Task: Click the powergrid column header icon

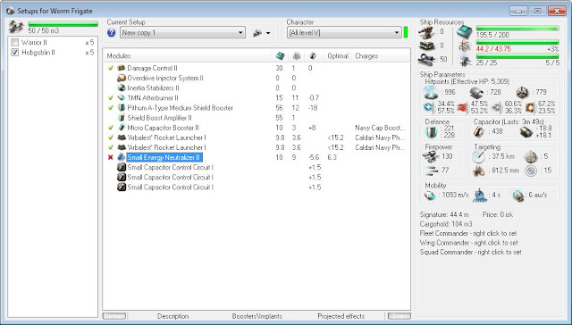Action: (297, 55)
